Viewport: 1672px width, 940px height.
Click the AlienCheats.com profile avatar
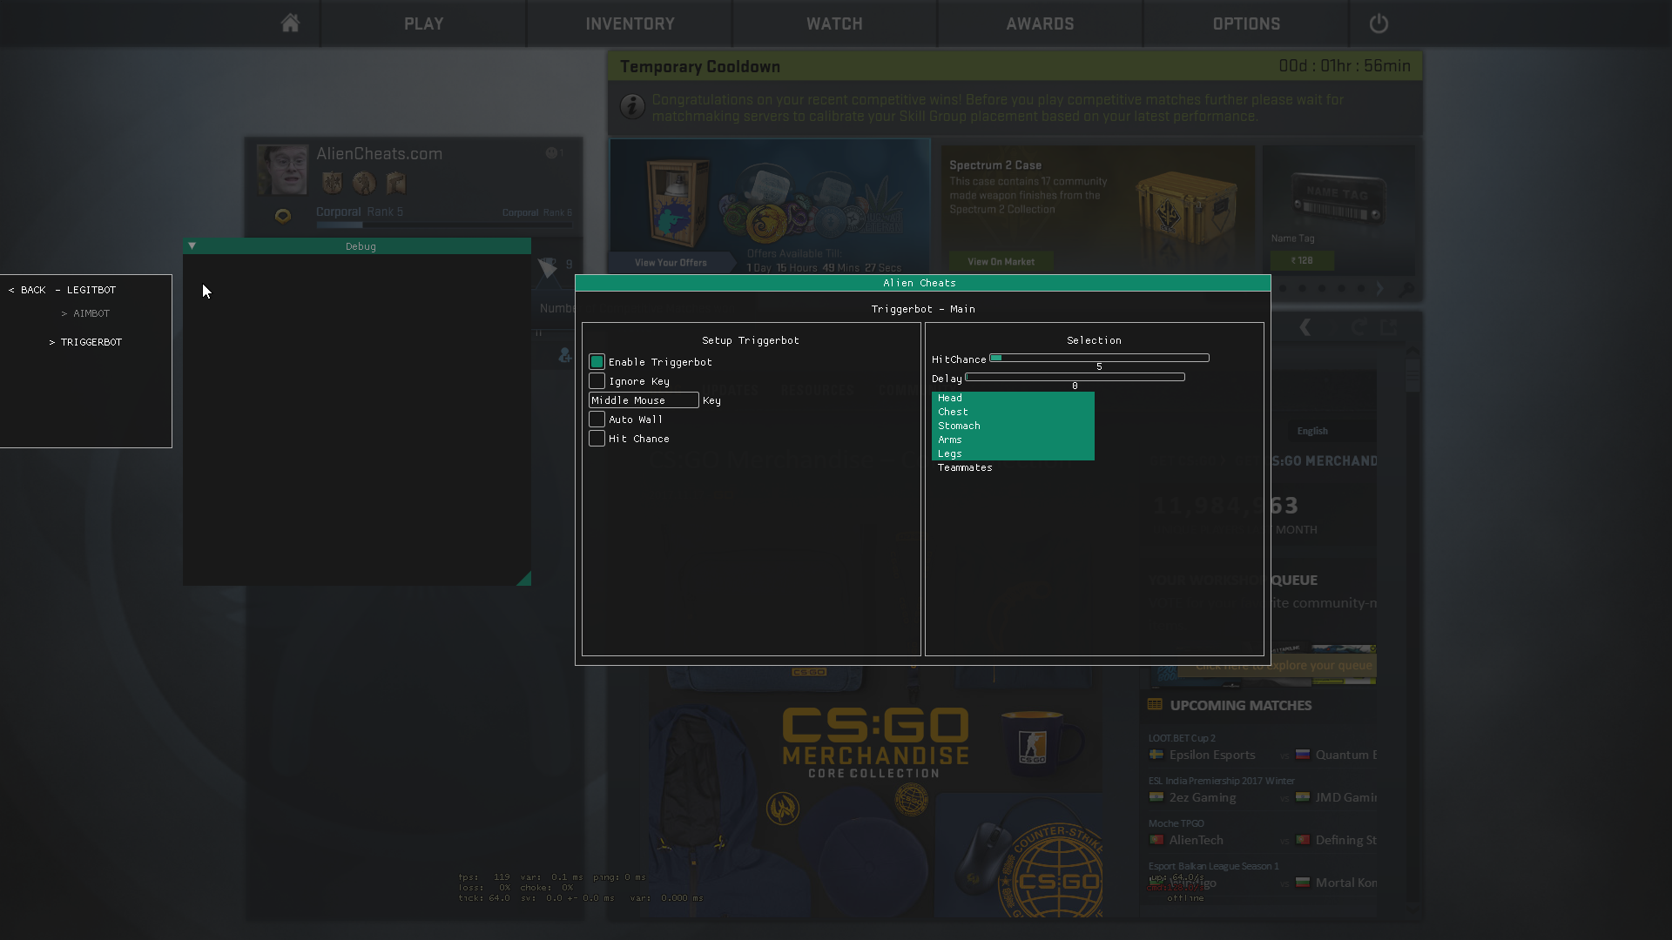(x=281, y=170)
